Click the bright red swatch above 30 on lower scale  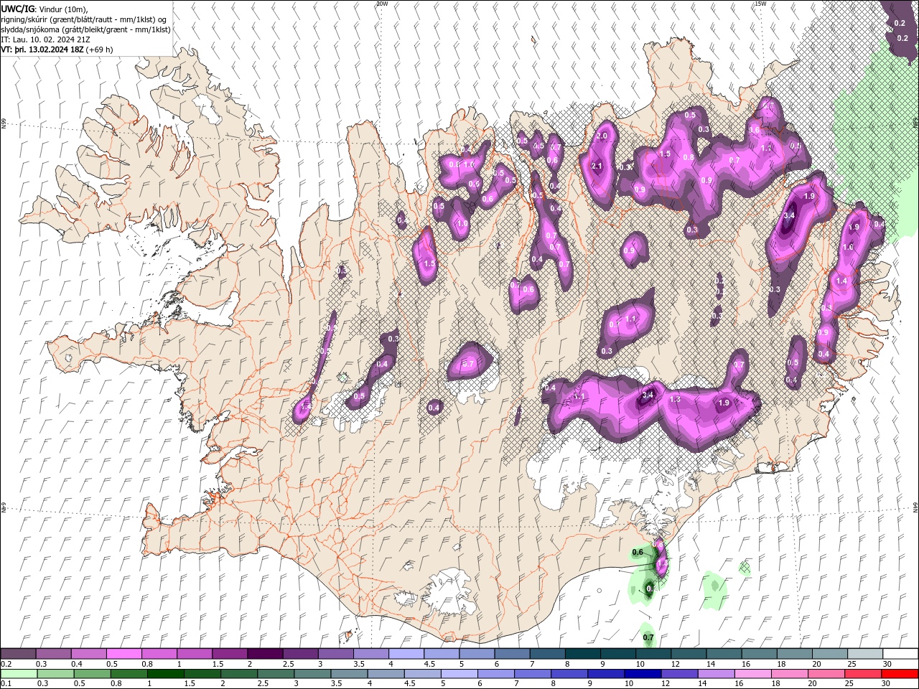coord(900,674)
